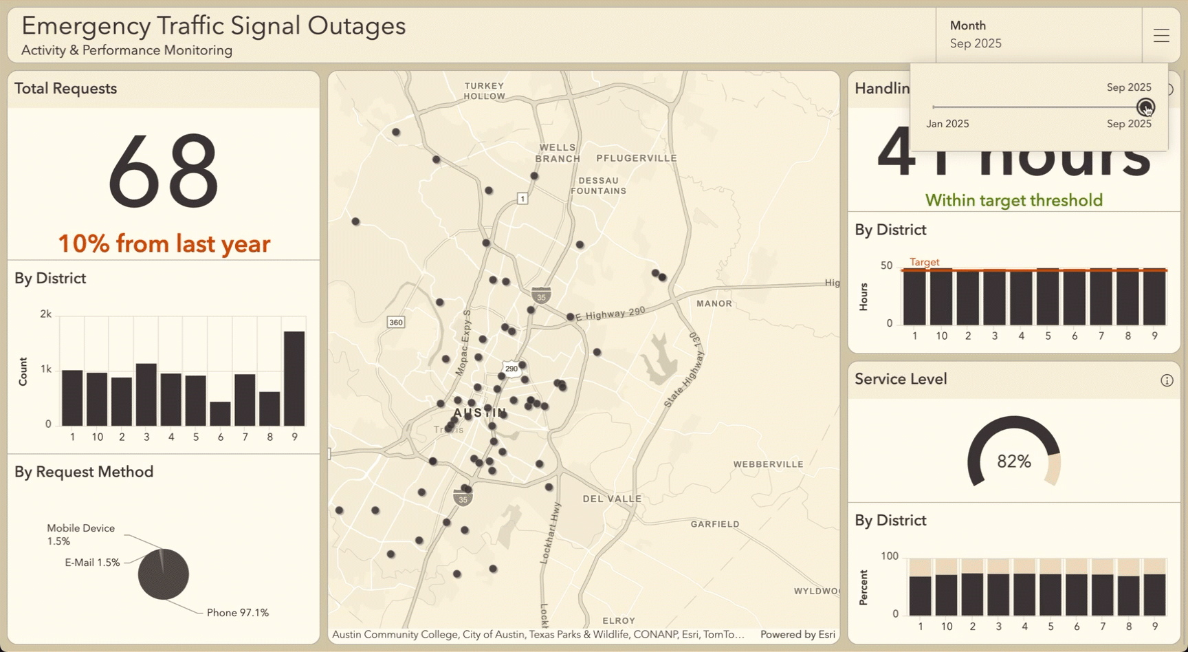Click the Target line label in hours chart

point(924,262)
